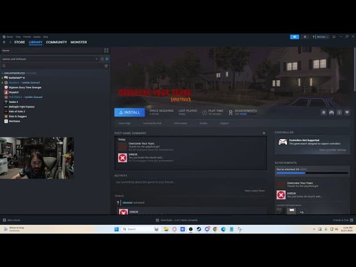Select Path of Exile 2

coord(14,111)
